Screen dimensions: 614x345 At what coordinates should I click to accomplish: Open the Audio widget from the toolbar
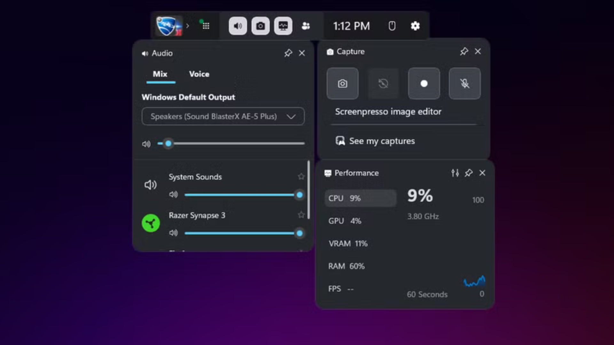click(237, 26)
